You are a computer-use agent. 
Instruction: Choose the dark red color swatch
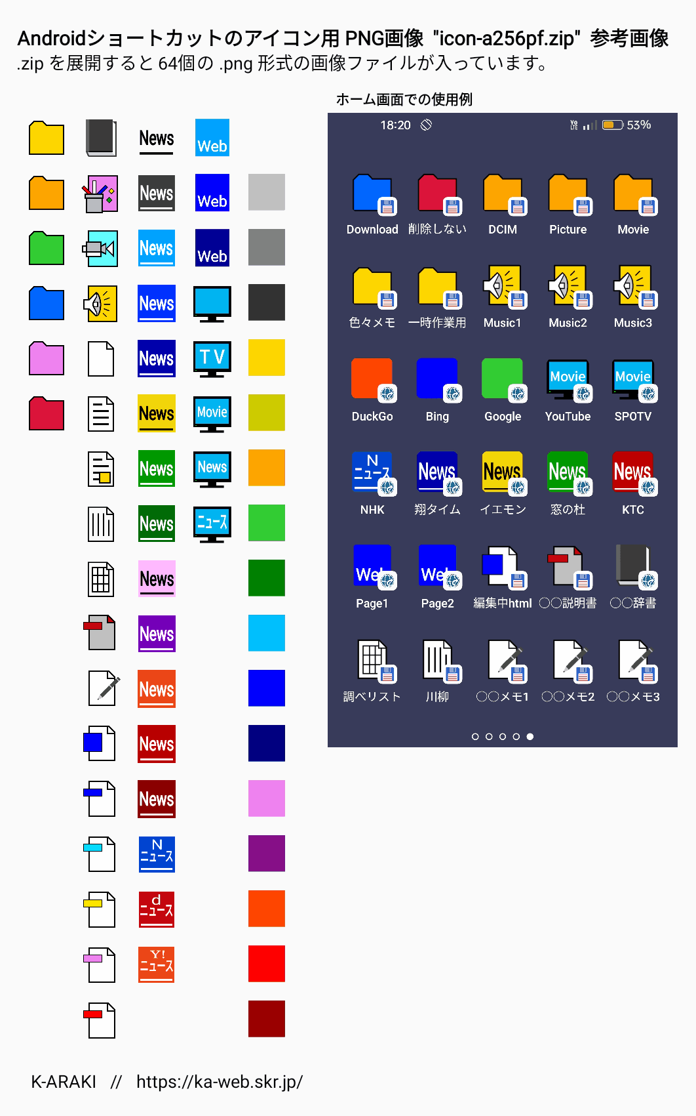coord(267,1019)
